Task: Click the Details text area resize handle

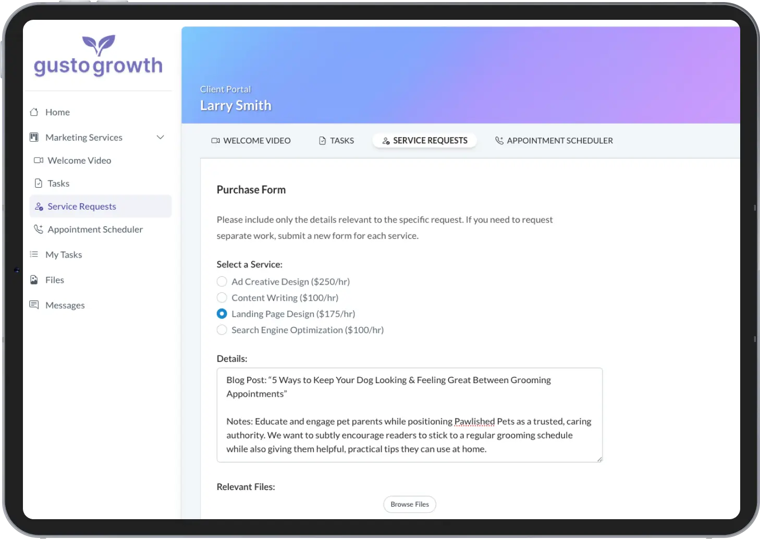Action: pos(599,459)
